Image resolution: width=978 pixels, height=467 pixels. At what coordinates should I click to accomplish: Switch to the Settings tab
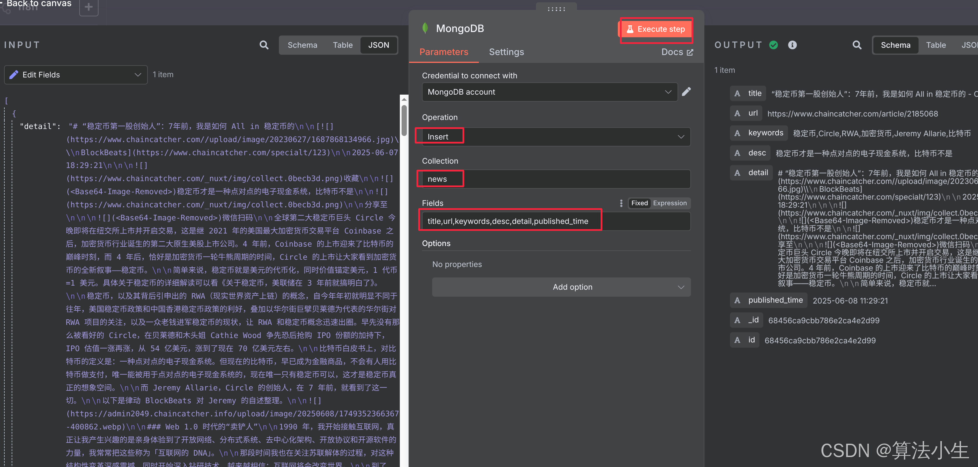[x=506, y=52]
